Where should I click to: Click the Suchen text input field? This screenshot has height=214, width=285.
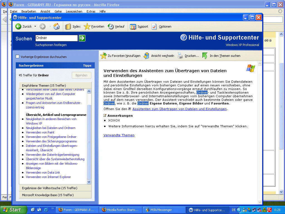(x=56, y=38)
